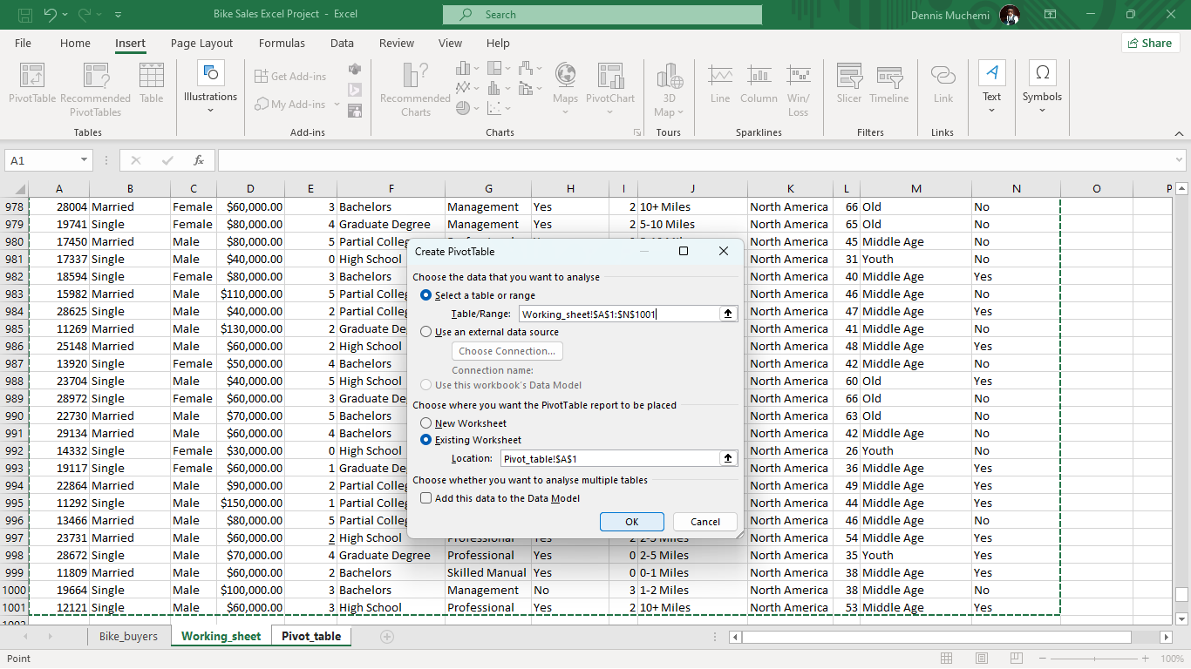Enable 'Add this data to the Data Model'
The height and width of the screenshot is (669, 1191).
point(426,498)
